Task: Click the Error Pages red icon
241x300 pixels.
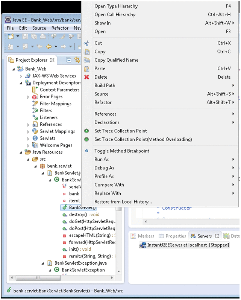Action: (35, 97)
